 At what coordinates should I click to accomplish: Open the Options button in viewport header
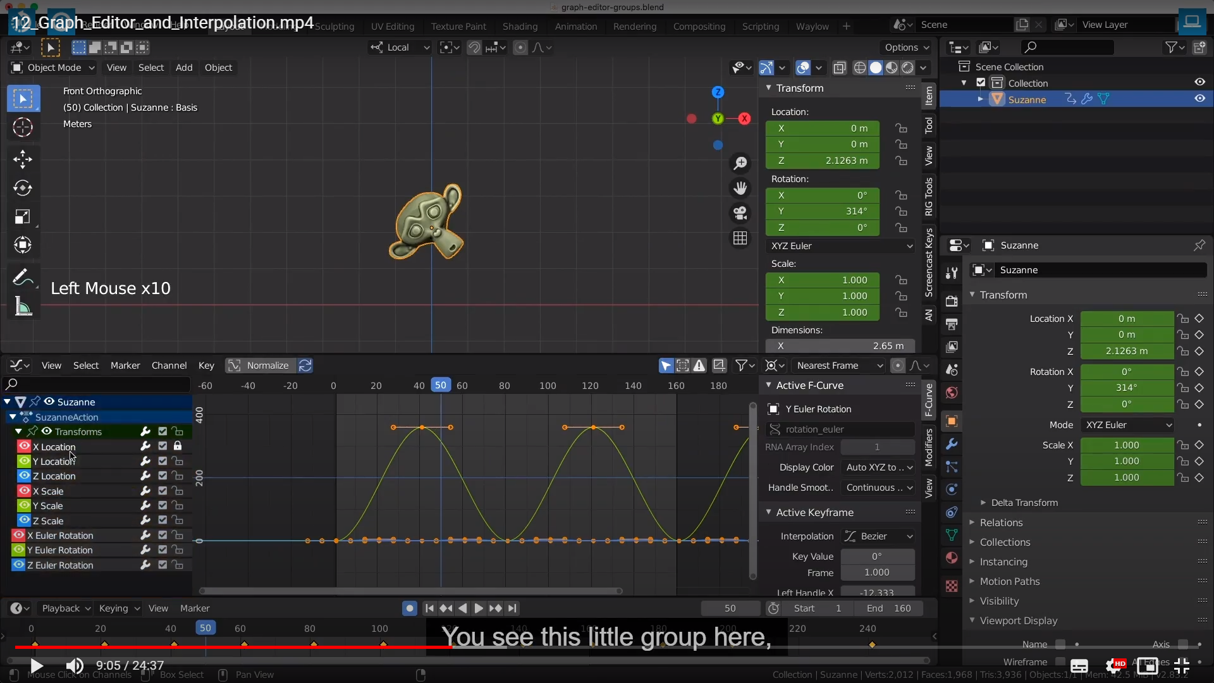[x=907, y=47]
